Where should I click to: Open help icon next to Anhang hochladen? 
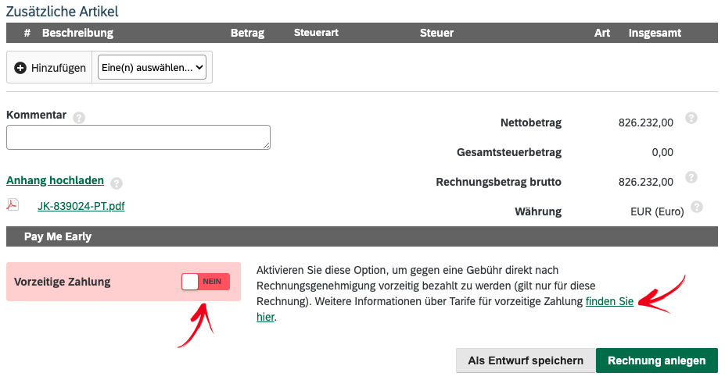click(x=117, y=183)
